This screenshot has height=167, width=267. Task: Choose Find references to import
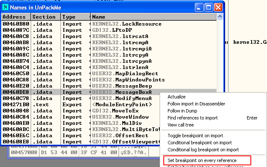(x=193, y=118)
